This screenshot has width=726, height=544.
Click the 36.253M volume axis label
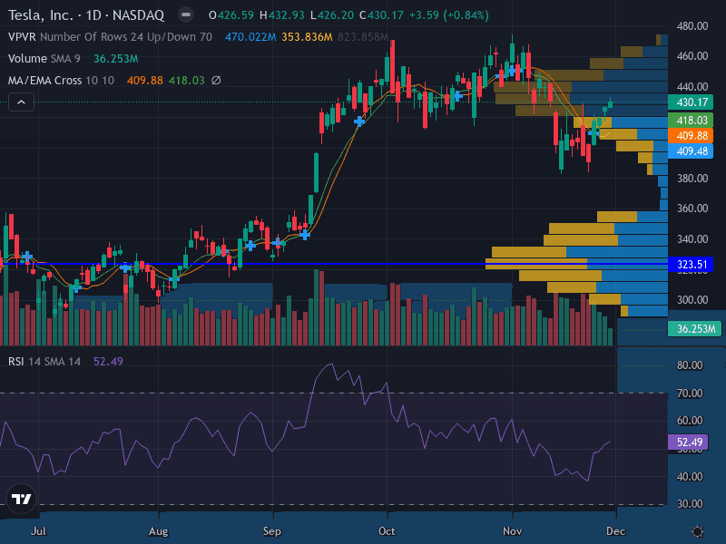(x=694, y=329)
